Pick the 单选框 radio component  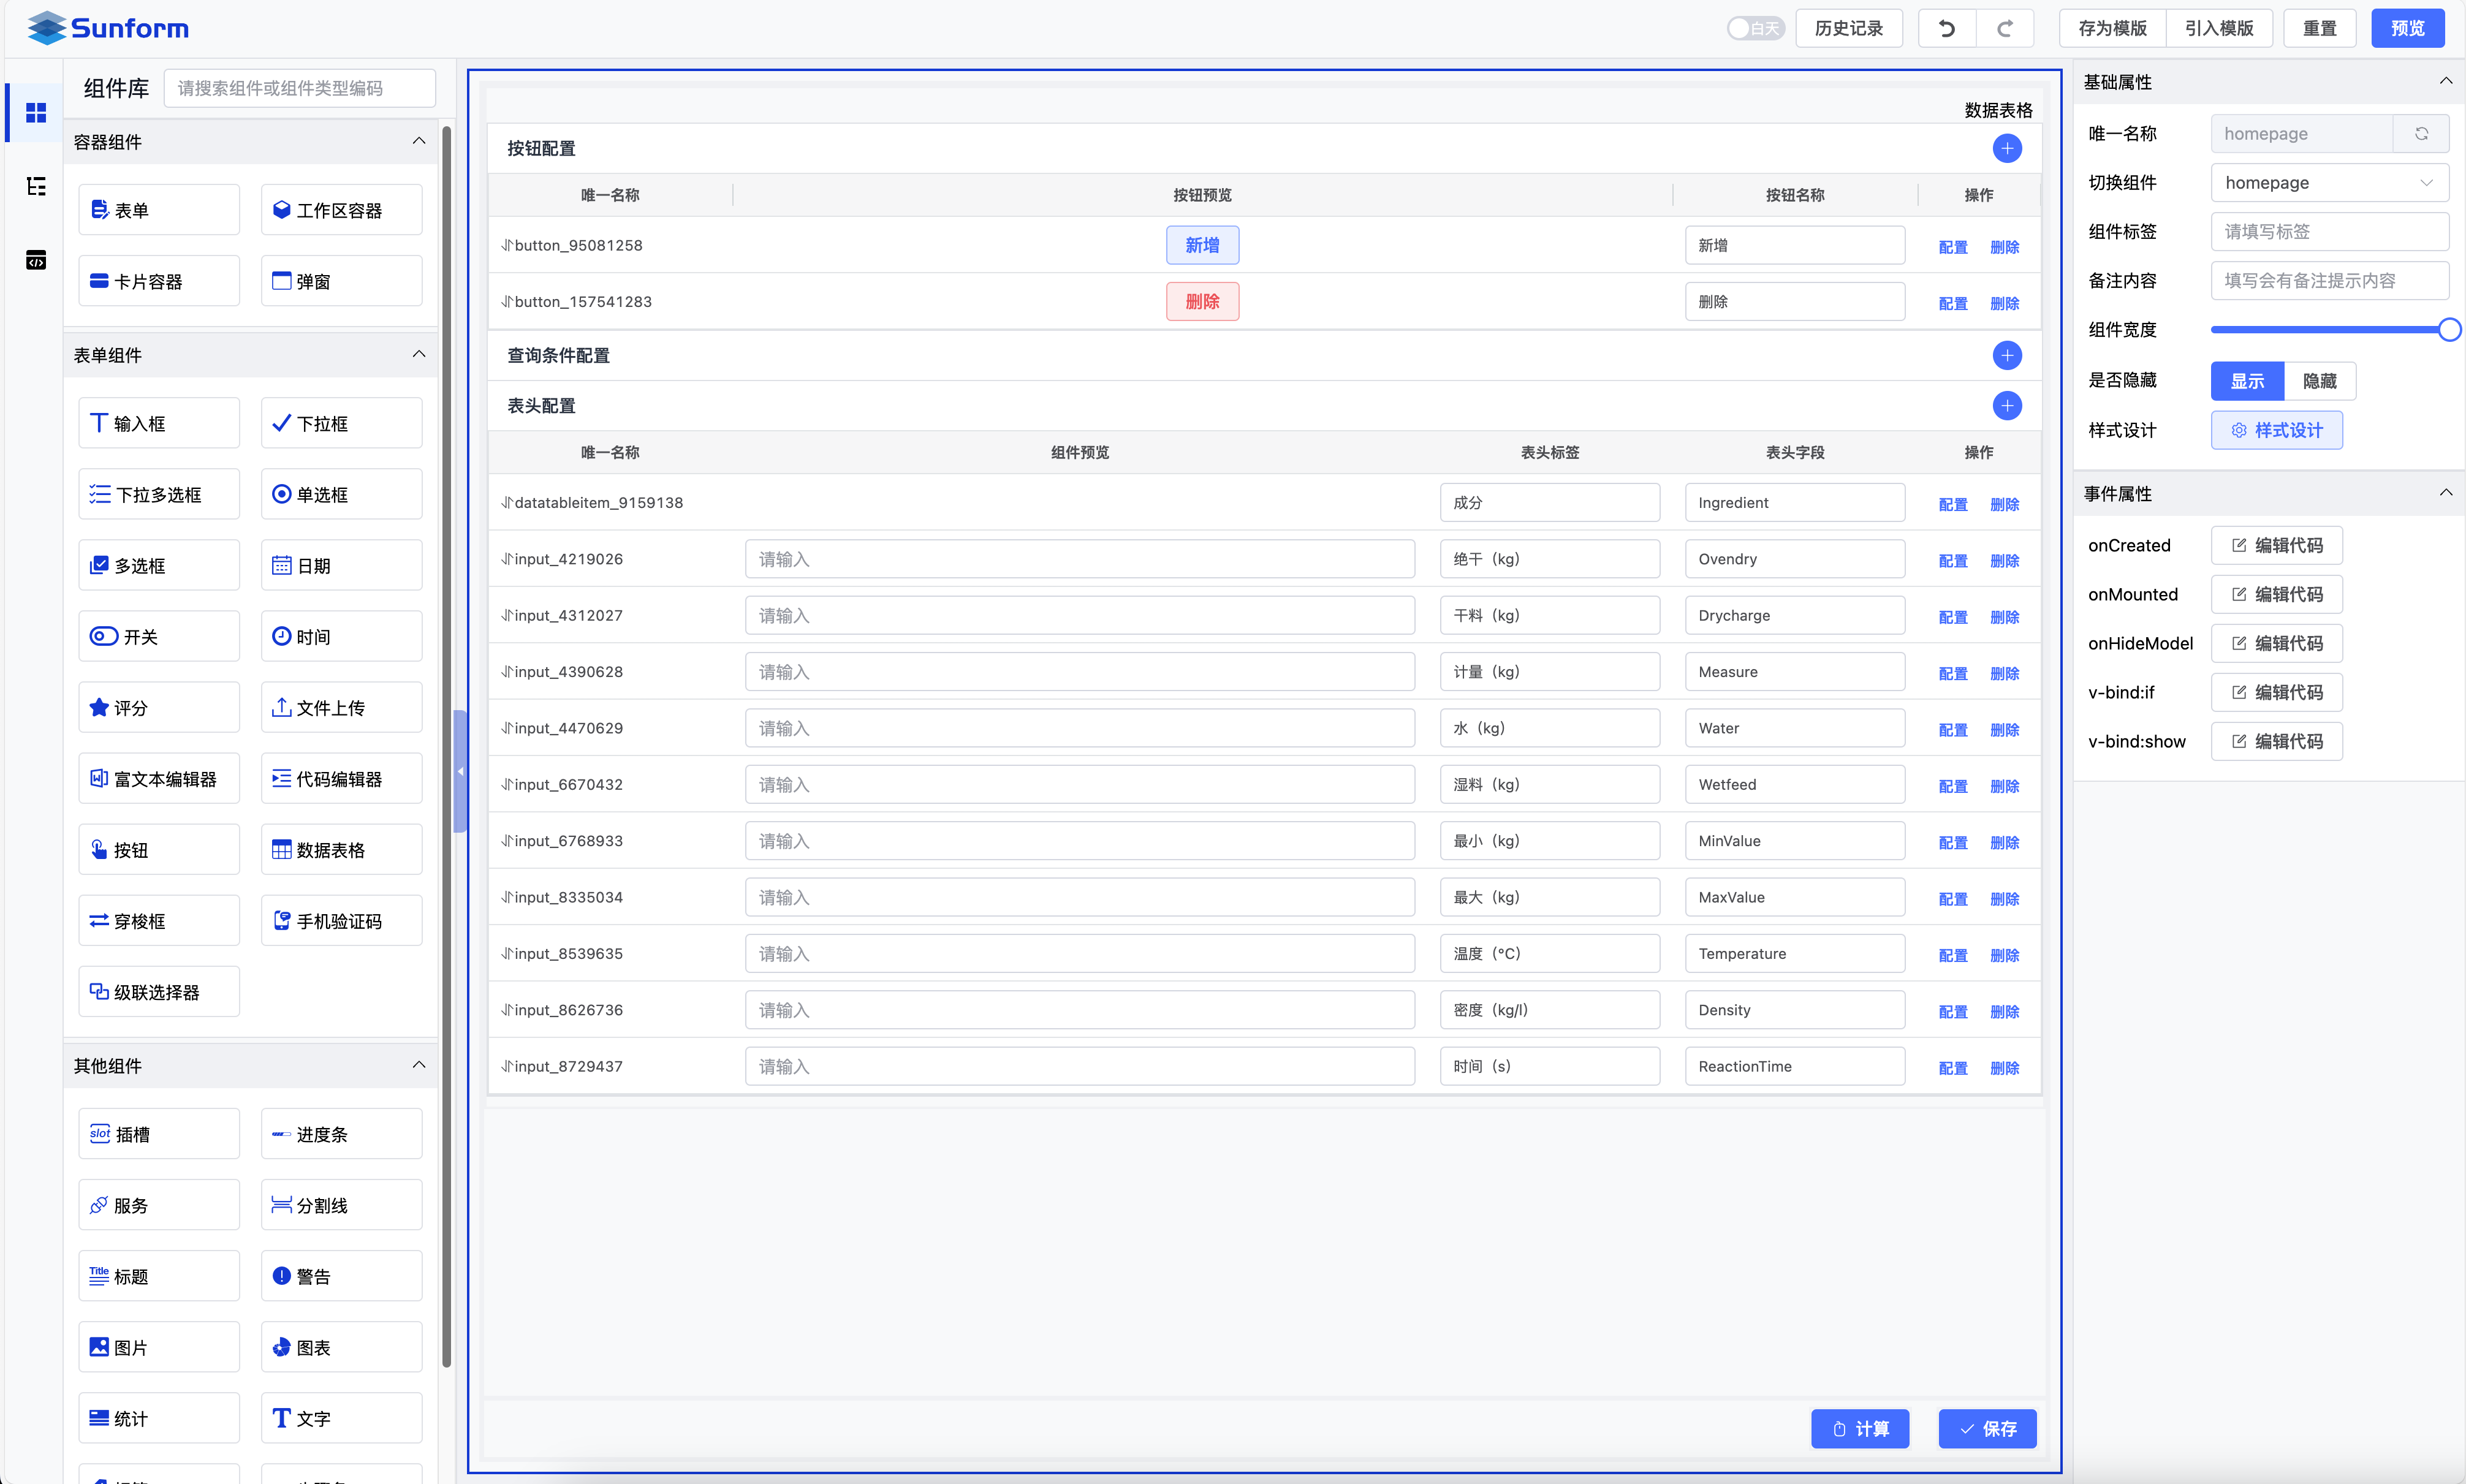(341, 494)
